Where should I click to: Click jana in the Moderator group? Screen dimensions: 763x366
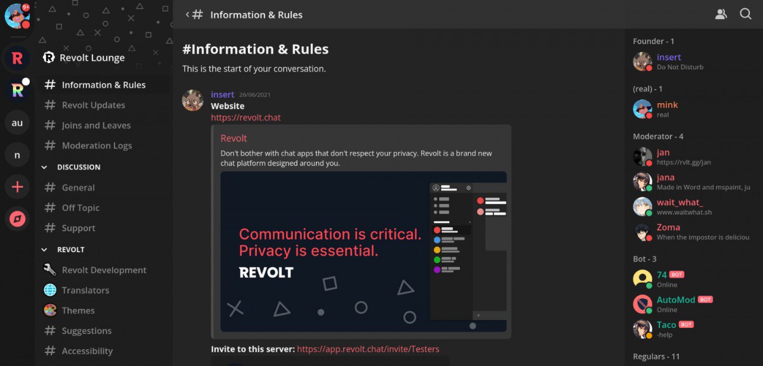pyautogui.click(x=666, y=178)
